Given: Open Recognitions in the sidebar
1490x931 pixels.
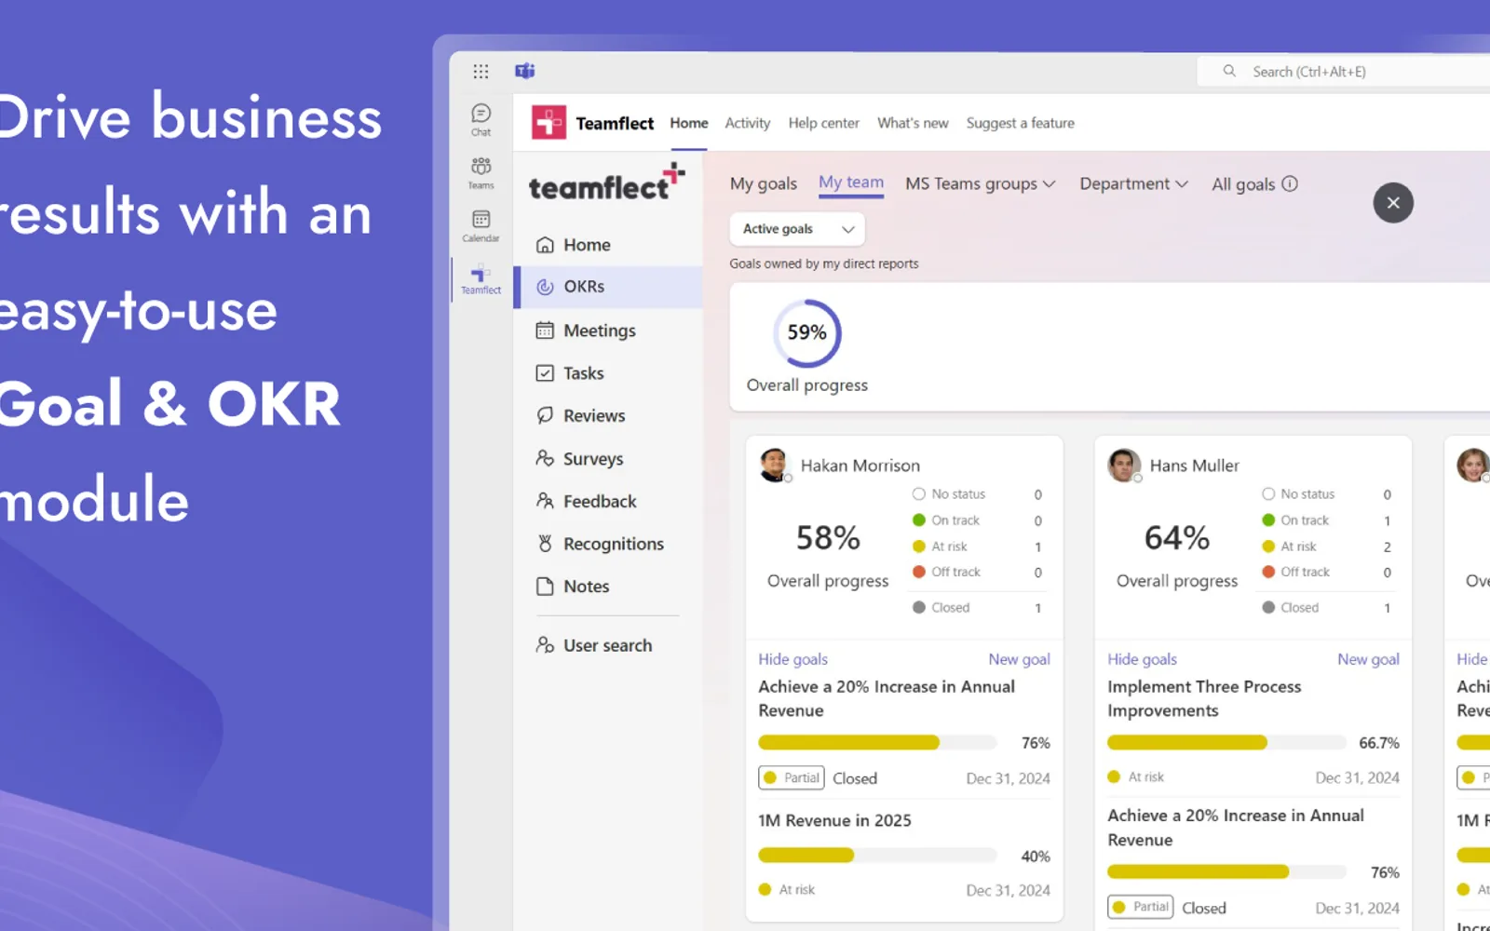Looking at the screenshot, I should pos(608,544).
